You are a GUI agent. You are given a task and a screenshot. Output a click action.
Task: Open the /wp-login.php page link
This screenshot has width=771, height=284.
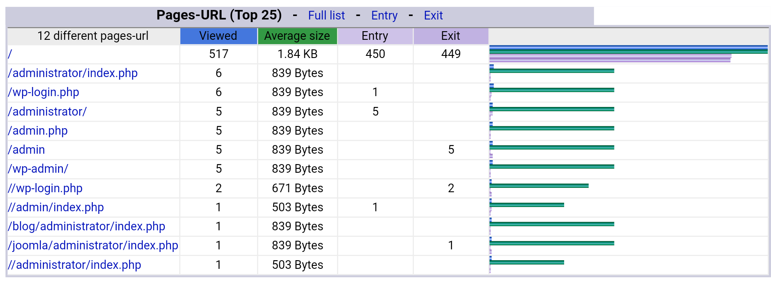(44, 92)
